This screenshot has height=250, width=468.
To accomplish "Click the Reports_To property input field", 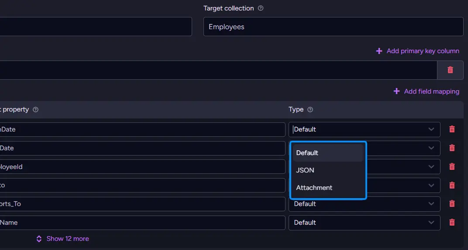I will point(142,204).
